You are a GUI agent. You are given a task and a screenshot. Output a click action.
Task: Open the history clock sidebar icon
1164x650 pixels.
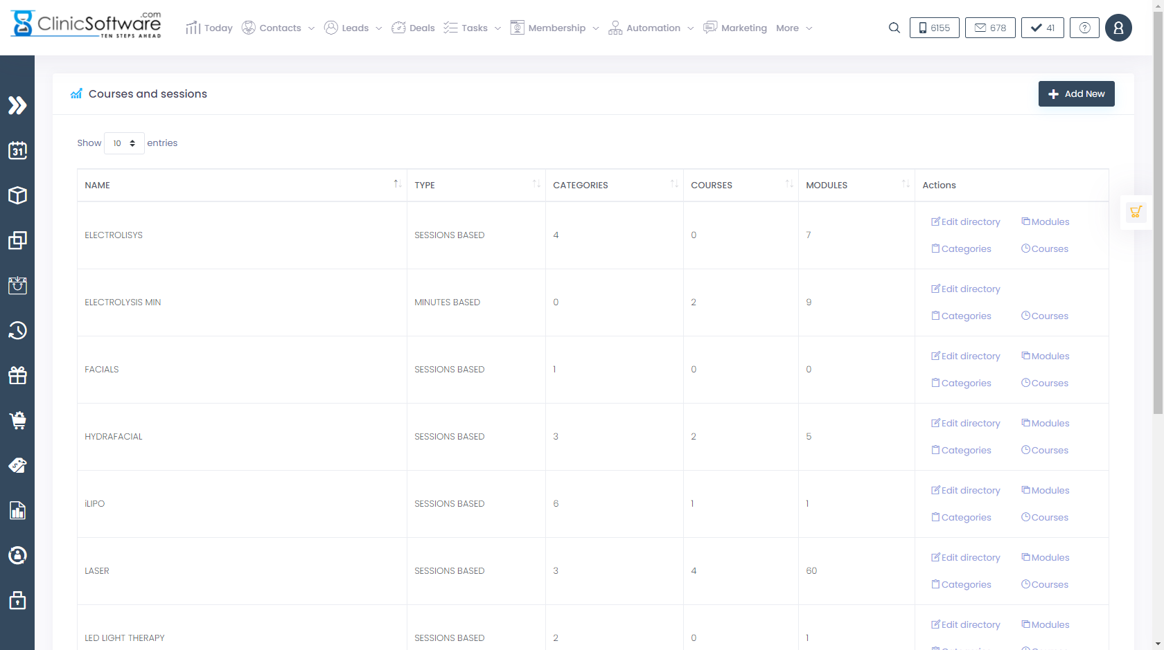coord(17,330)
